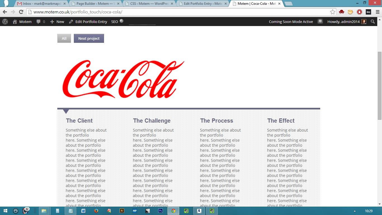
Task: Open the Chrome hamburger menu
Action: tap(378, 12)
